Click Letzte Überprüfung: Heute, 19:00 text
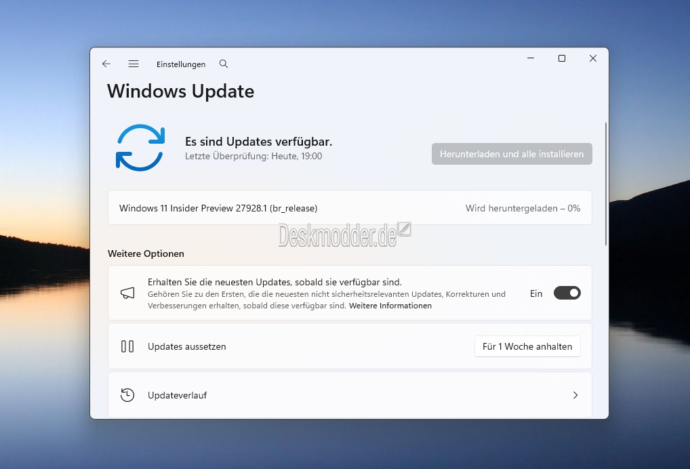The width and height of the screenshot is (690, 469). point(253,156)
